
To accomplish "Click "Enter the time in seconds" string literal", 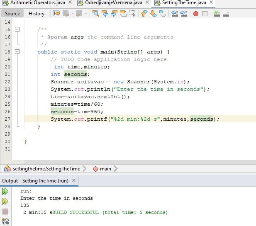I will pyautogui.click(x=158, y=89).
